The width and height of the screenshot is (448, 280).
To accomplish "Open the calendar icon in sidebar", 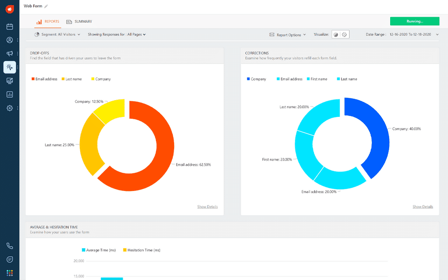I will click(x=10, y=27).
